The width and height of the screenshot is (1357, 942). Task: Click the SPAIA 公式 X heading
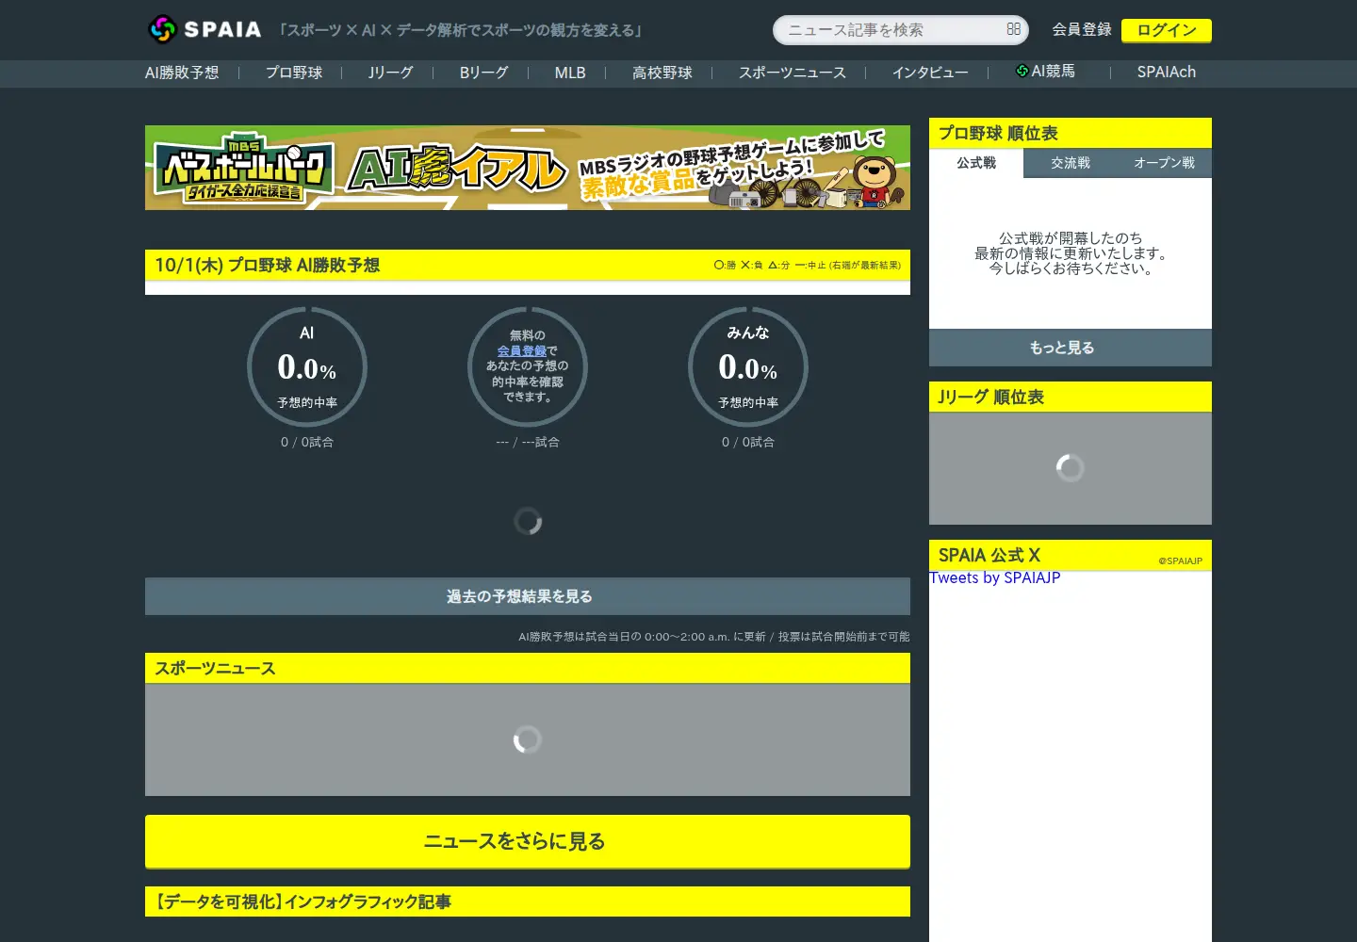[989, 556]
